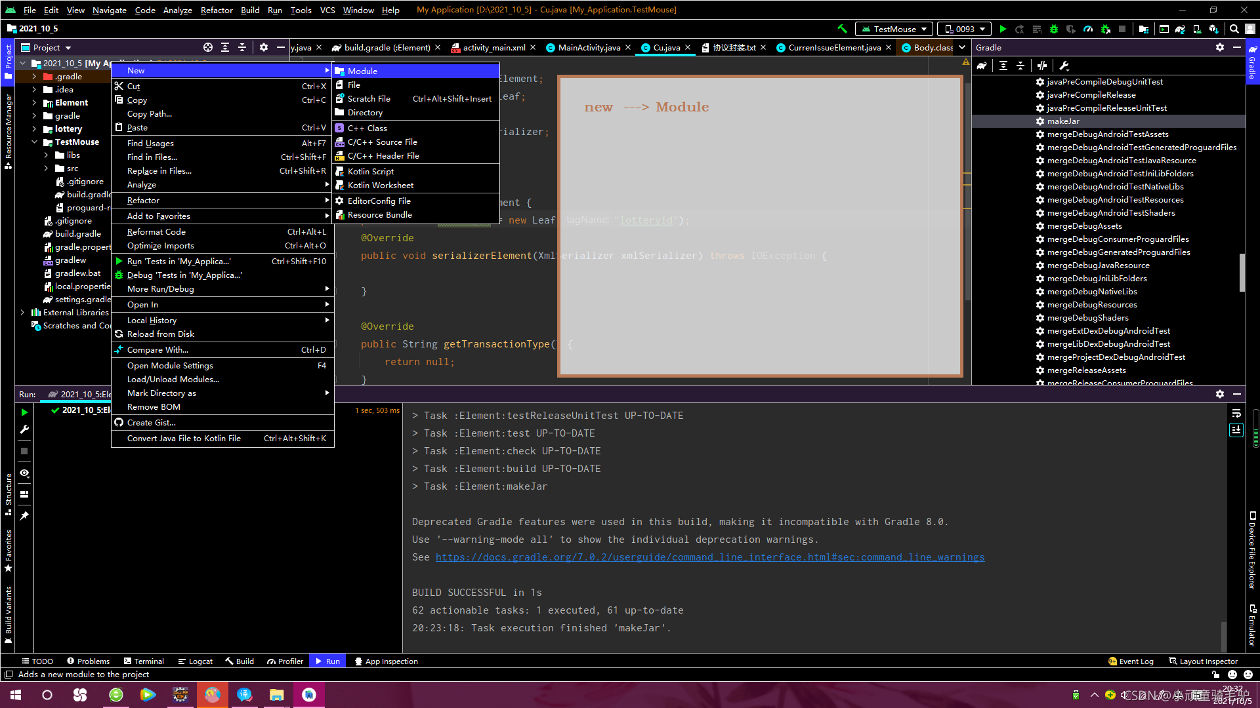Click Kotlin Script in New submenu
Viewport: 1260px width, 708px height.
370,171
